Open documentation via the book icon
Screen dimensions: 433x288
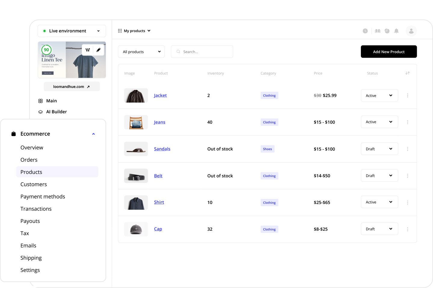coord(377,31)
